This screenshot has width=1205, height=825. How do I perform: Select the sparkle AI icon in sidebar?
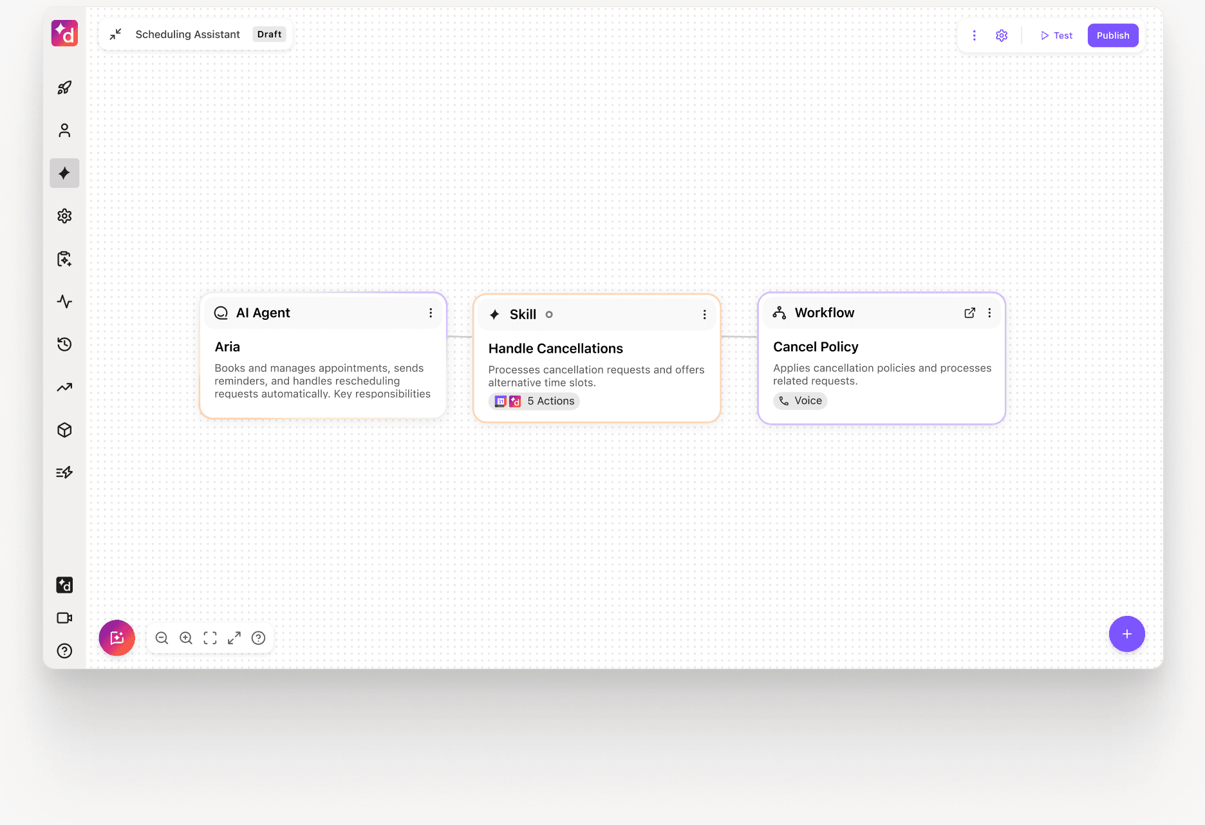64,173
